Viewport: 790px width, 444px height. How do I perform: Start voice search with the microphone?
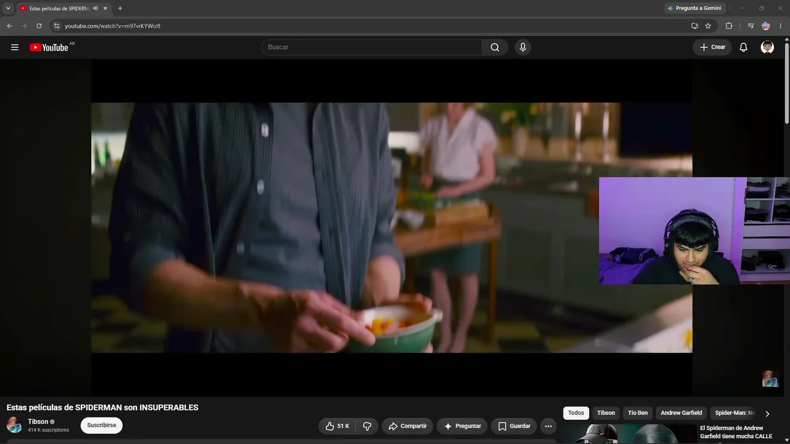tap(523, 47)
